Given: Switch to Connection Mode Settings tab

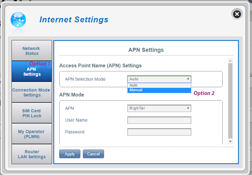Looking at the screenshot, I should 31,92.
